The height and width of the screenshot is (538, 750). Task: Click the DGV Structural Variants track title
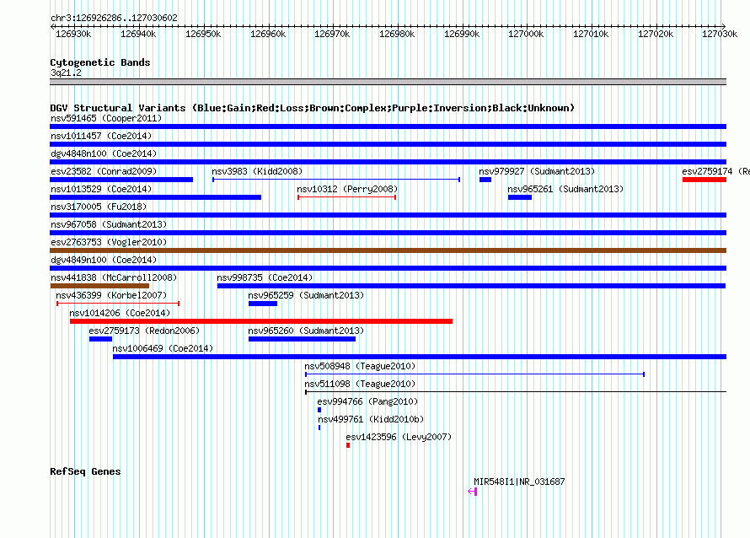313,108
